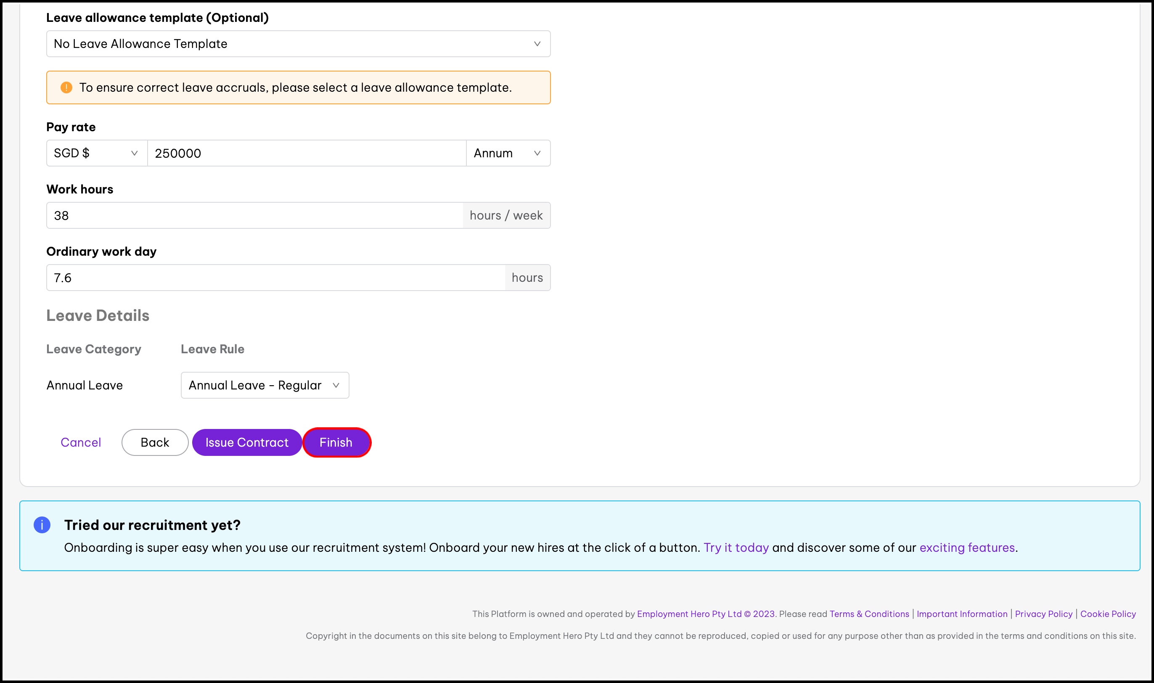1154x683 pixels.
Task: Click the Ordinary work day hours field
Action: [x=275, y=278]
